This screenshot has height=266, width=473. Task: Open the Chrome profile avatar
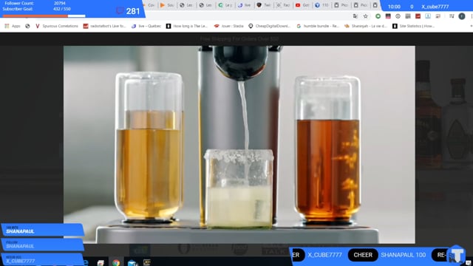(462, 16)
